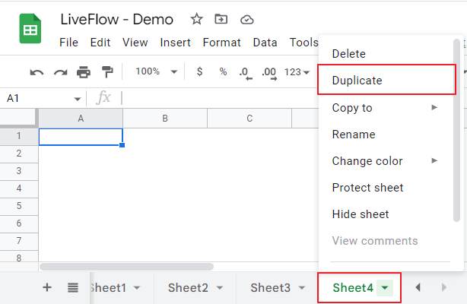The width and height of the screenshot is (467, 304).
Task: Click the LiveFlow - Demo title
Action: [117, 20]
